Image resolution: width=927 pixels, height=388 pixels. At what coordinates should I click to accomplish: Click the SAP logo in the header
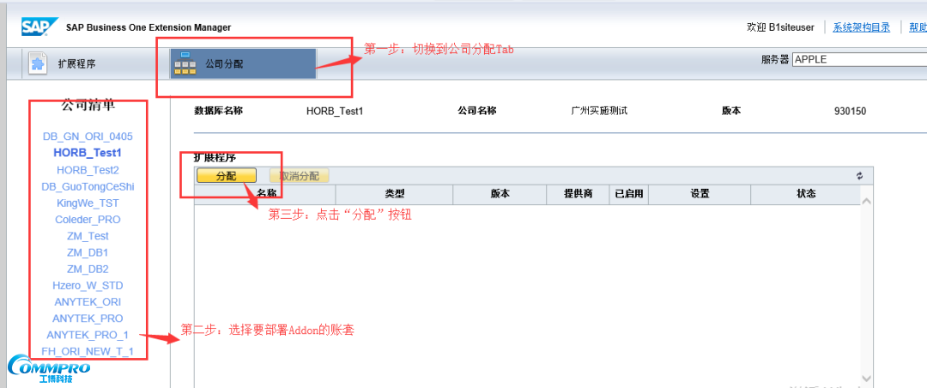(39, 27)
